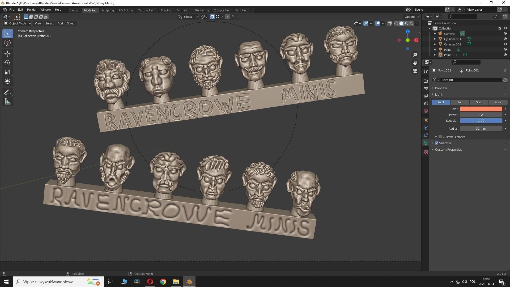The width and height of the screenshot is (510, 287).
Task: Click the Blender logo menu icon
Action: click(x=5, y=10)
